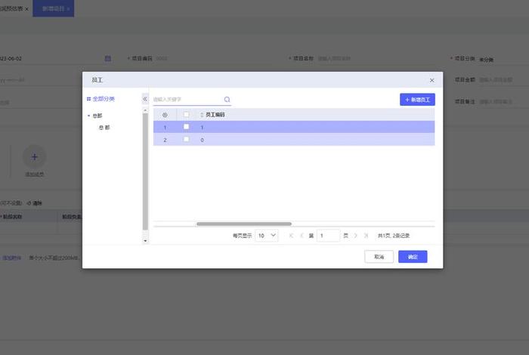Click the horizontal scrollbar of the employee table
The height and width of the screenshot is (355, 529).
tap(244, 224)
